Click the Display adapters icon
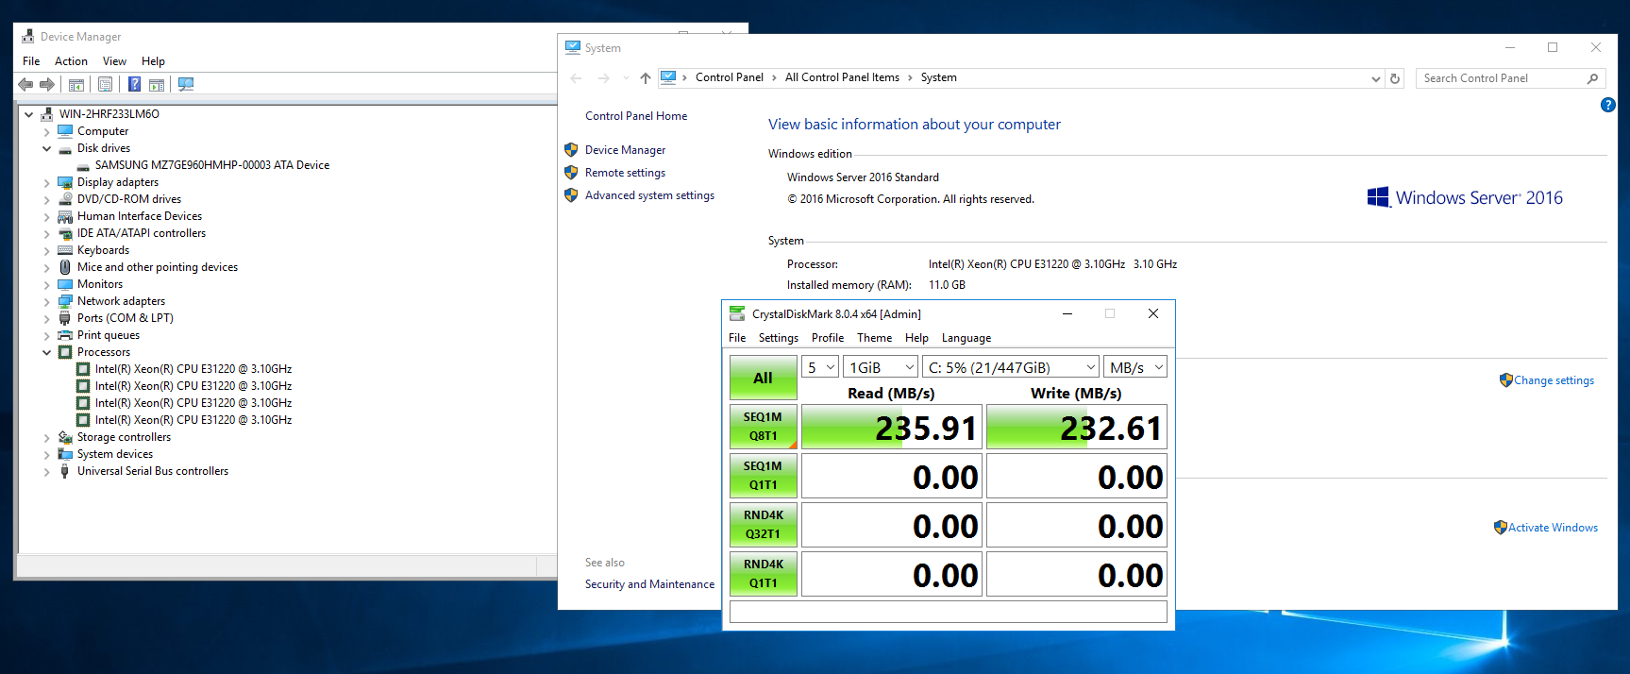This screenshot has width=1630, height=674. 65,182
